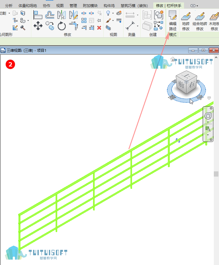Expand the light bulb hide dropdown arrow
Image resolution: width=219 pixels, height=265 pixels.
tap(113, 13)
